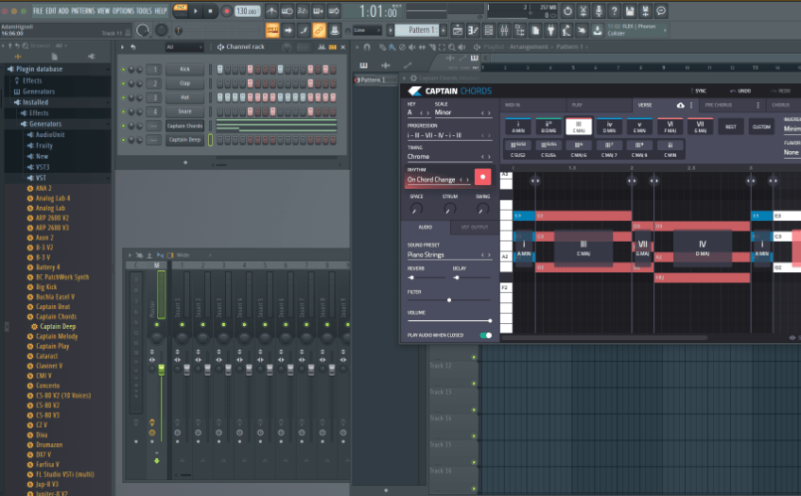
Task: Click the CUSTOM chord button
Action: point(761,127)
